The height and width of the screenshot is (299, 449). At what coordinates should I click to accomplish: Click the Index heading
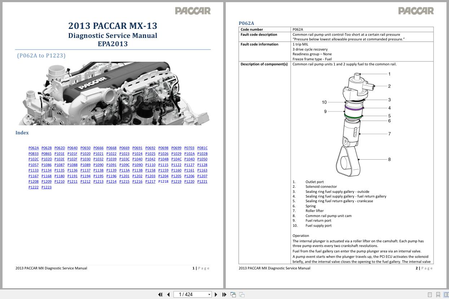22,133
